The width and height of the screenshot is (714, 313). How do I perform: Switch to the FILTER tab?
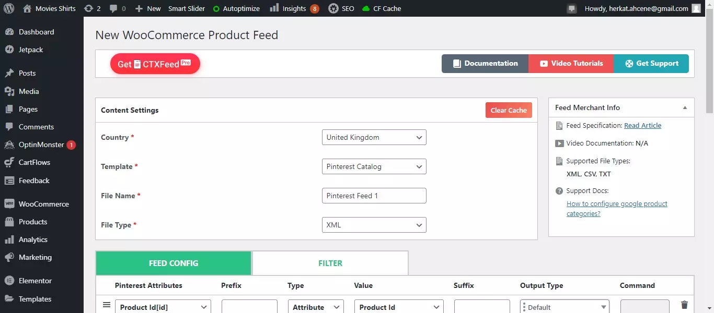coord(330,263)
